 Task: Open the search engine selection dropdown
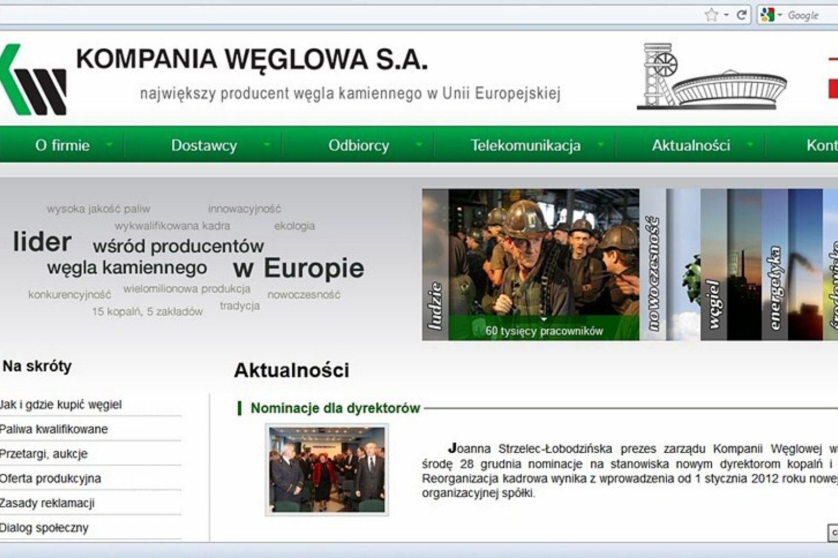click(x=779, y=15)
